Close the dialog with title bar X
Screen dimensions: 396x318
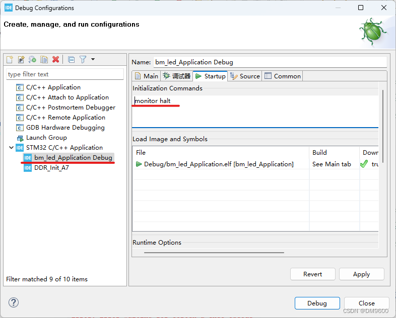[384, 8]
